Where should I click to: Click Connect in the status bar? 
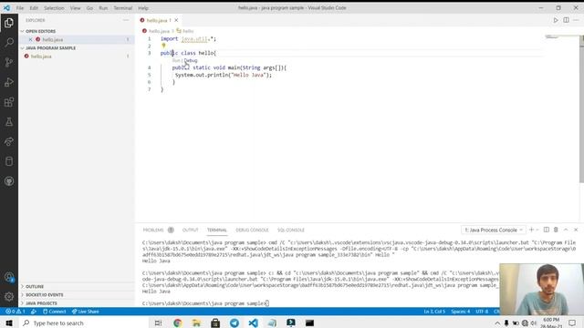(x=55, y=312)
